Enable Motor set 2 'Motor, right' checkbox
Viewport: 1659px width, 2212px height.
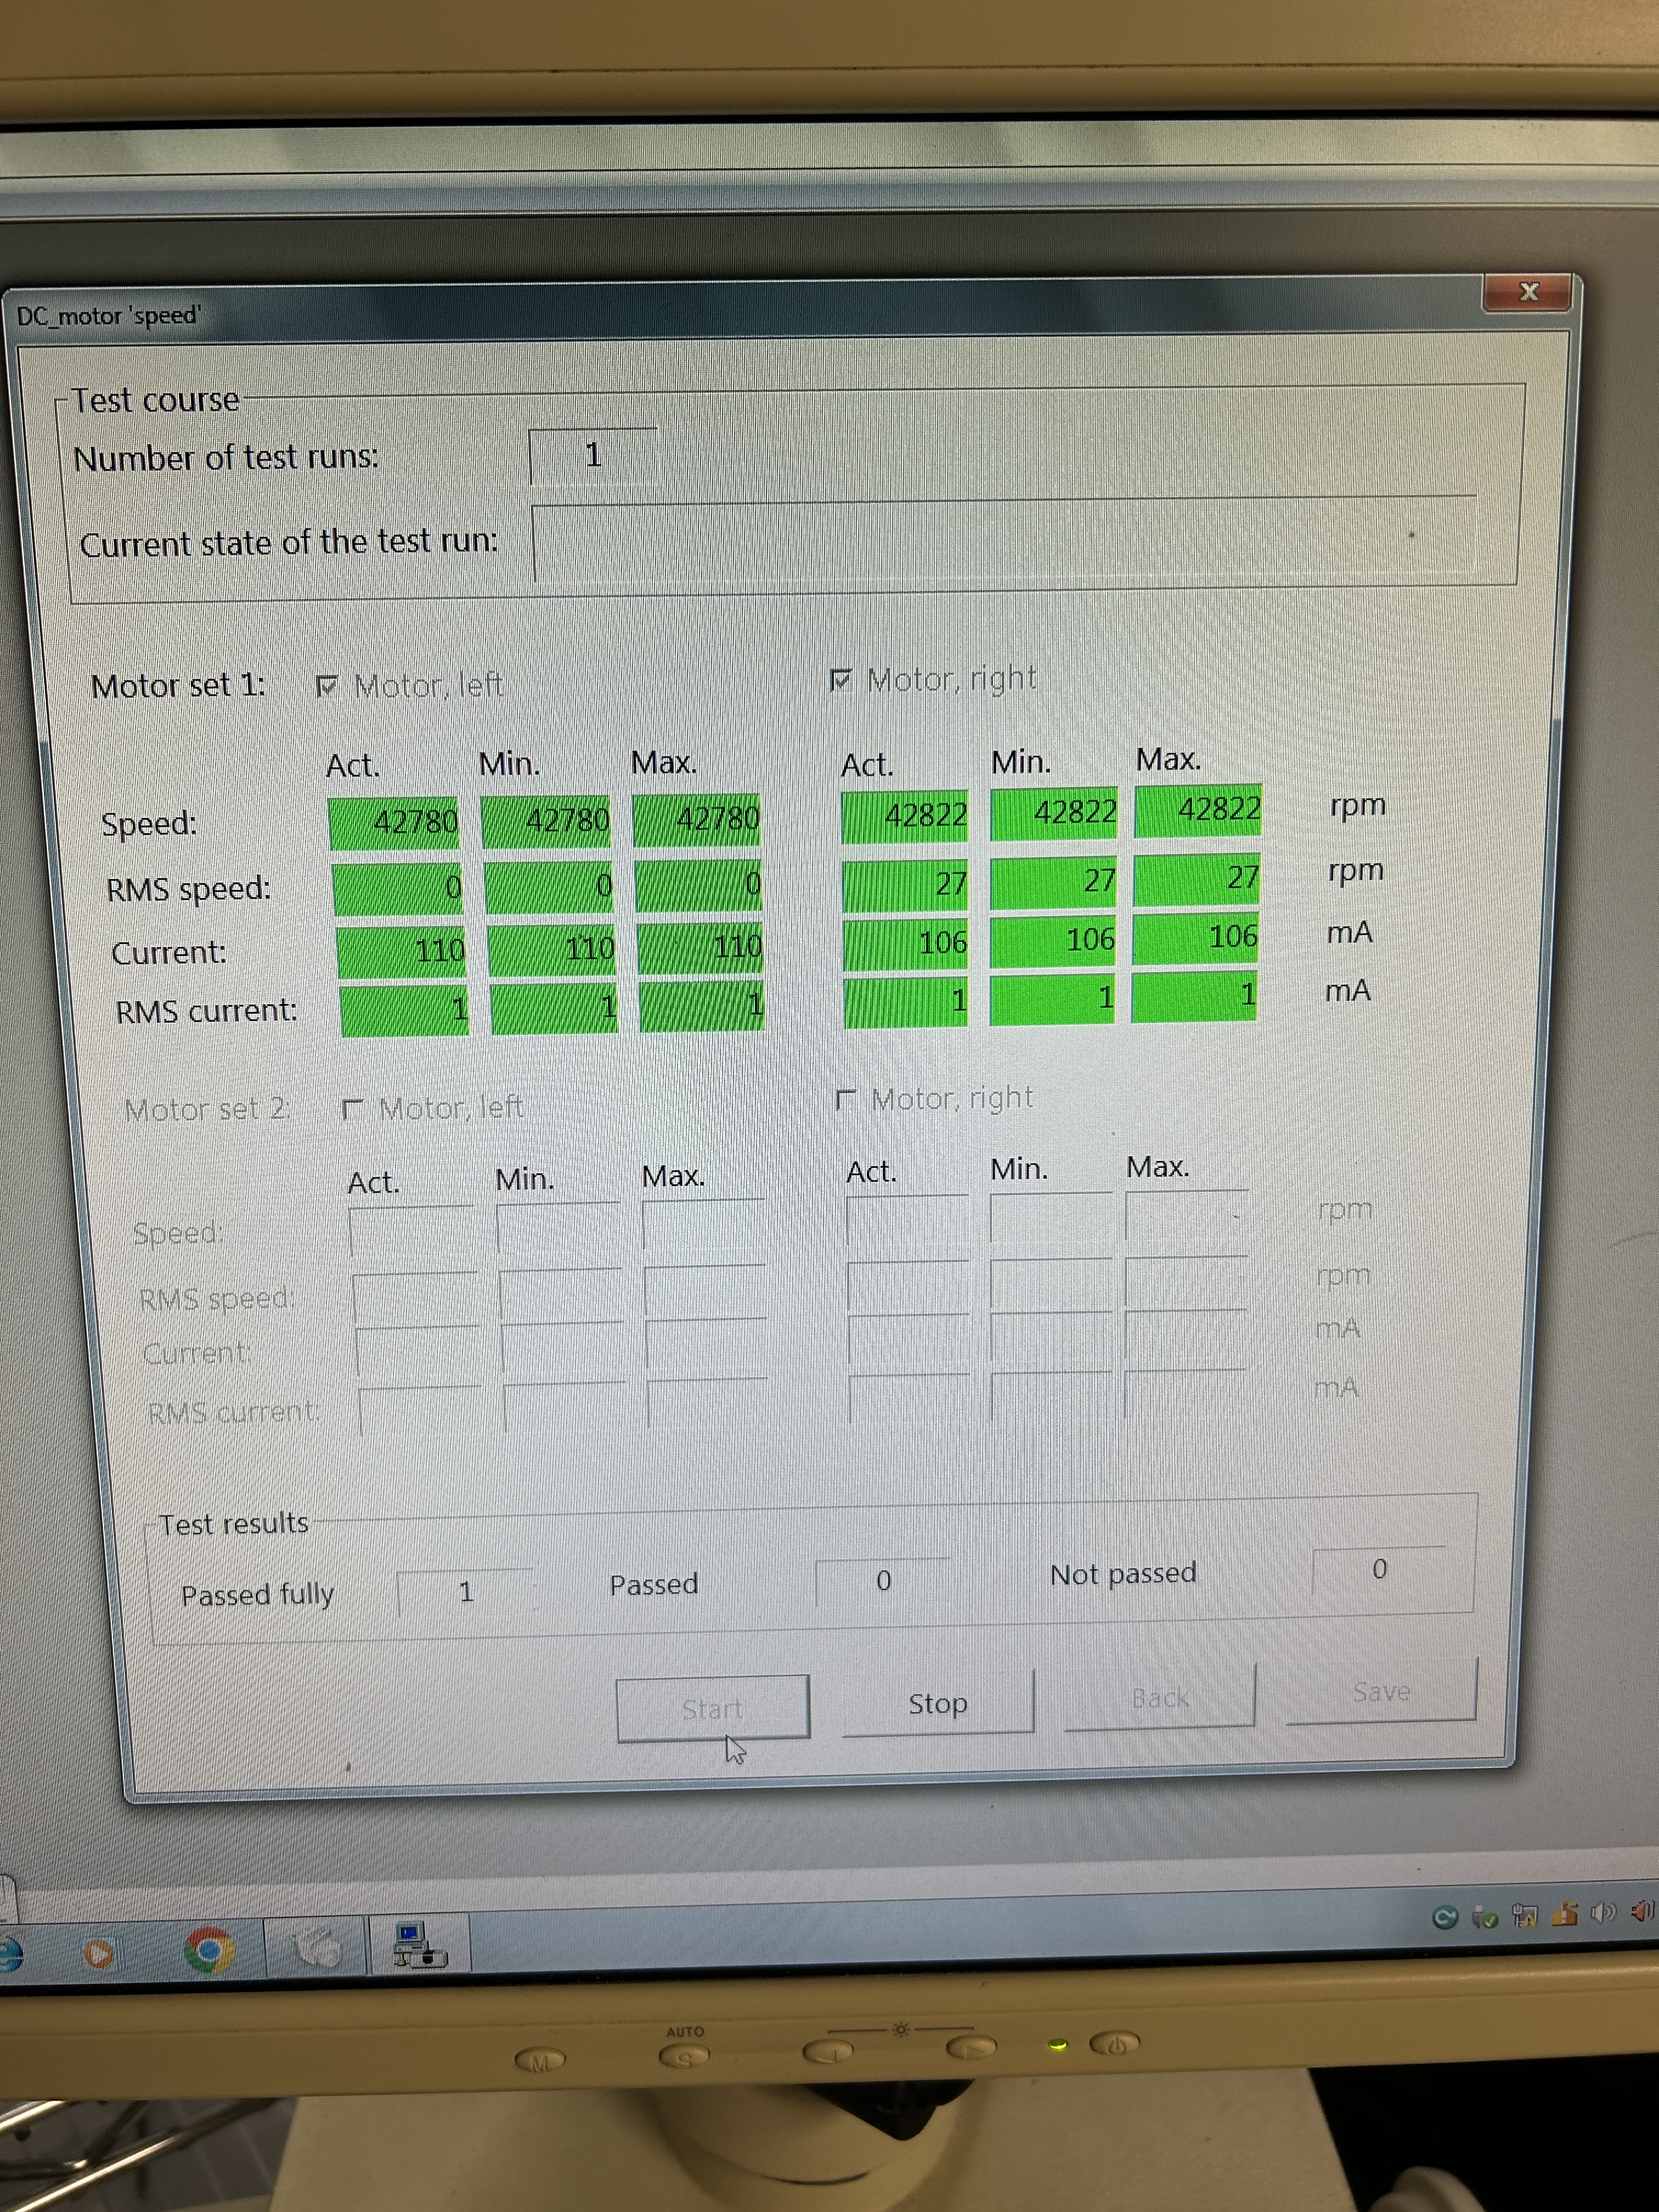point(846,1100)
